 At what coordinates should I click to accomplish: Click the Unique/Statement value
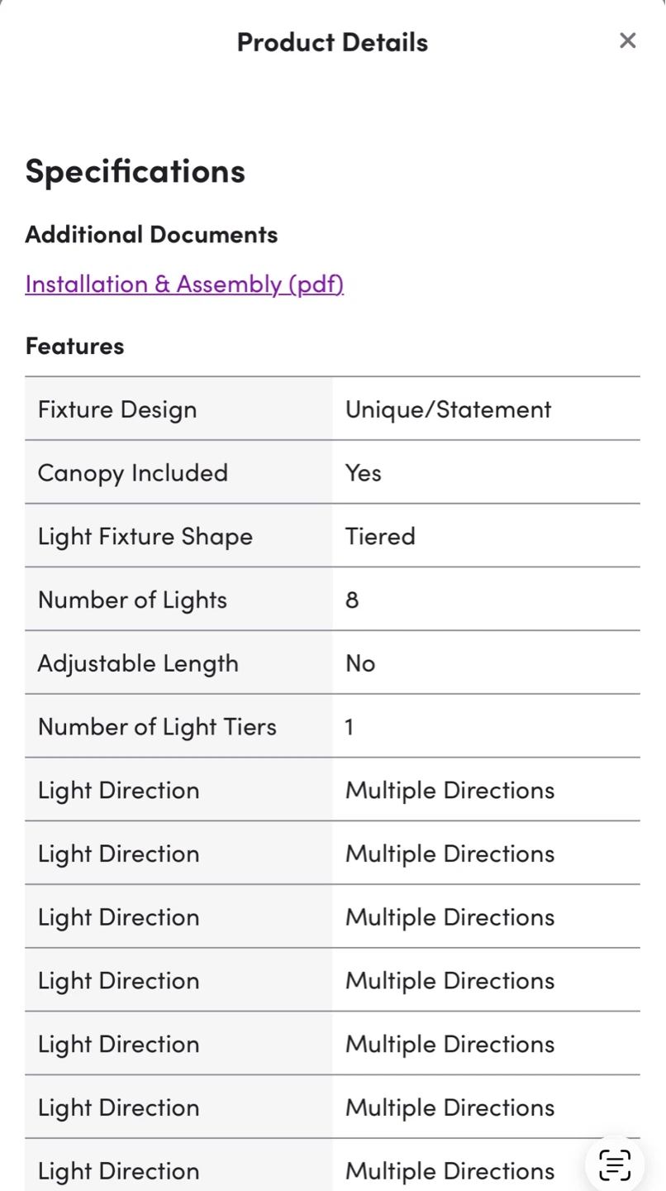tap(448, 409)
